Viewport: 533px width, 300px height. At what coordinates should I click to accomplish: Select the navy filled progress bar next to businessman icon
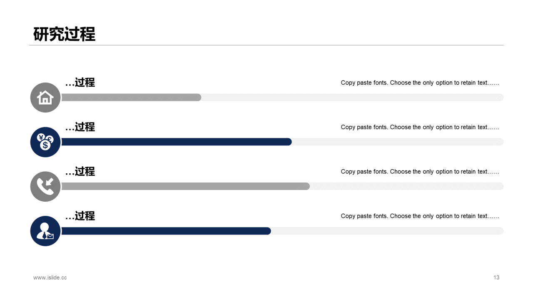pos(166,231)
